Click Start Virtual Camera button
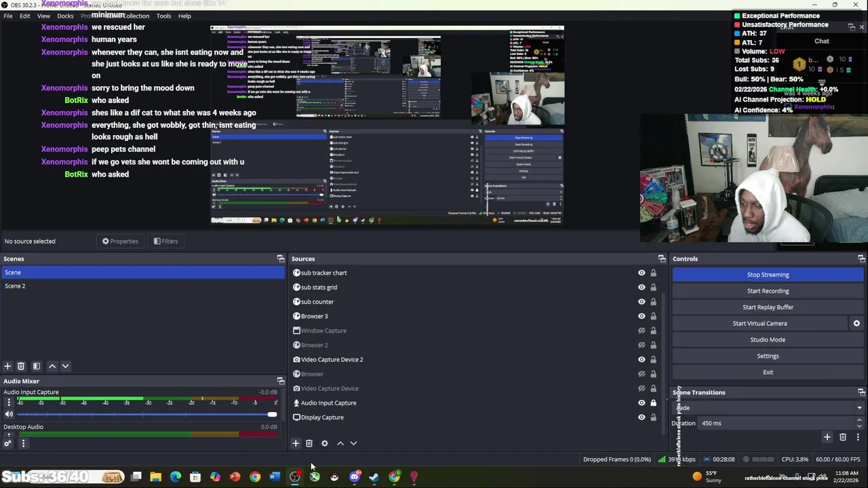This screenshot has width=868, height=488. (x=759, y=323)
